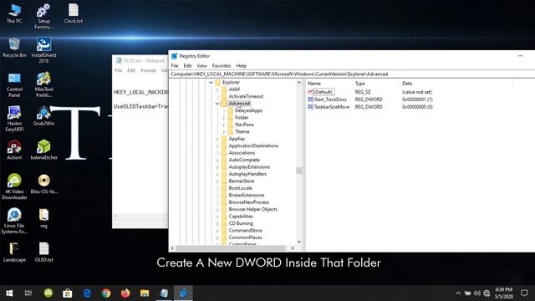Viewport: 535px width, 301px height.
Task: Open the This PC desktop icon
Action: point(14,13)
